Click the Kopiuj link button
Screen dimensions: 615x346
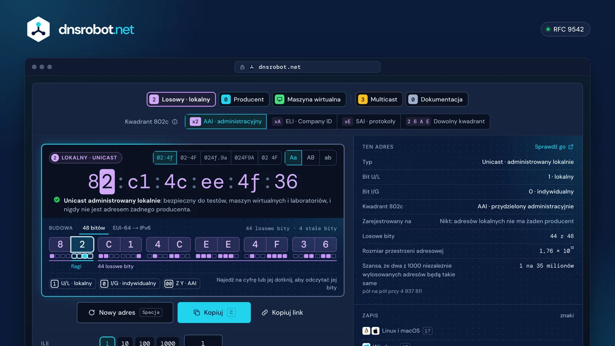tap(283, 313)
